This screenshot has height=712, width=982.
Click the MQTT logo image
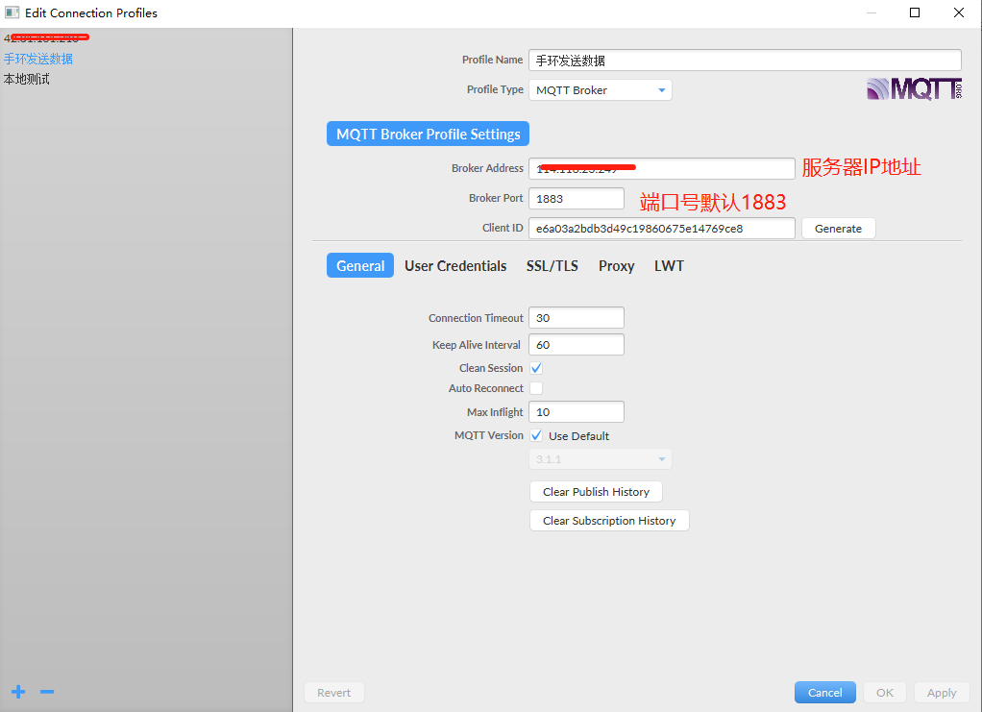pyautogui.click(x=913, y=88)
